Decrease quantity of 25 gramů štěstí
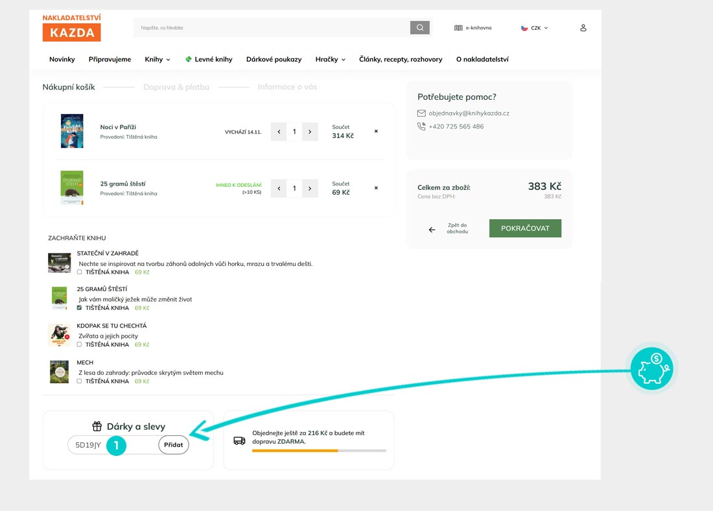This screenshot has width=713, height=511. 279,188
